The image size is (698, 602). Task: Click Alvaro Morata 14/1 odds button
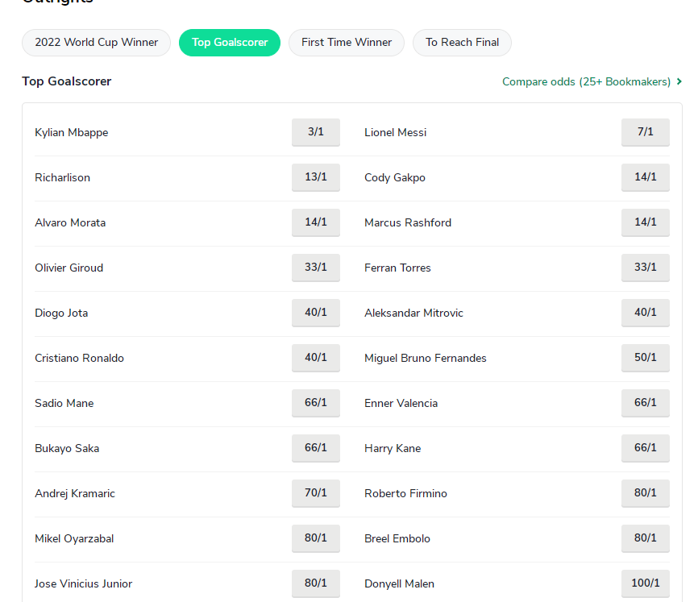[x=316, y=222]
